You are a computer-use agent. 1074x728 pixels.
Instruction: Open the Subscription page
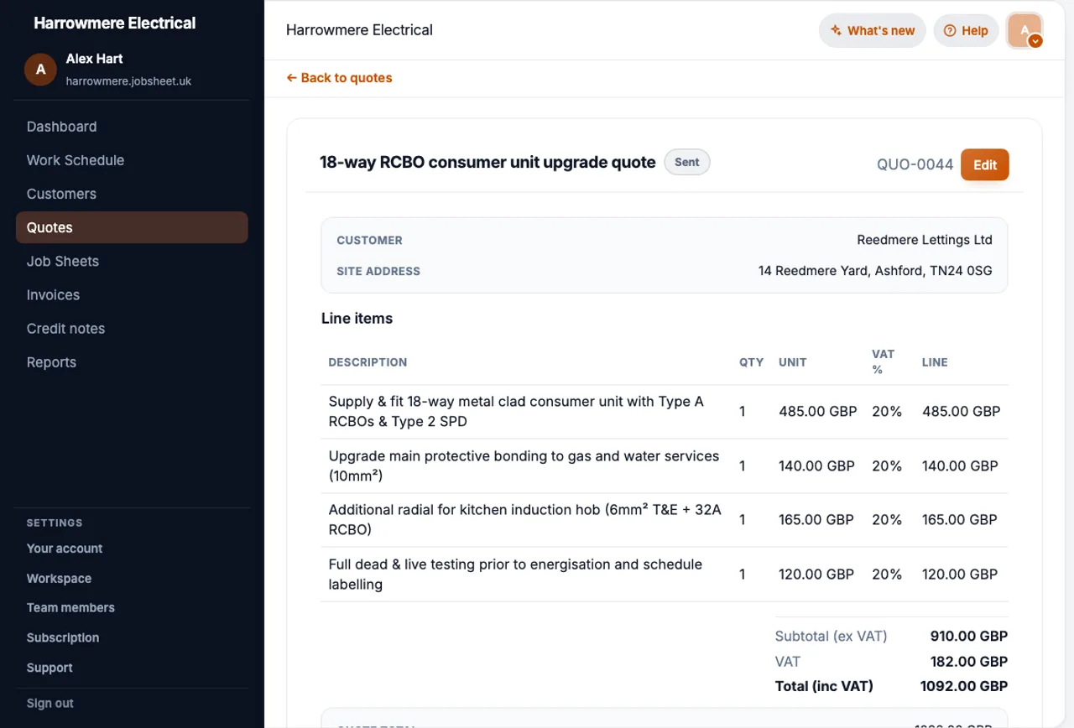pos(63,638)
